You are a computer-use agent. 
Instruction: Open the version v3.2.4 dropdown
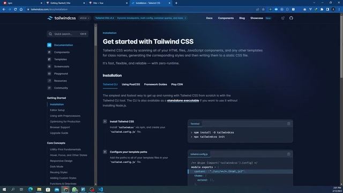coord(85,18)
